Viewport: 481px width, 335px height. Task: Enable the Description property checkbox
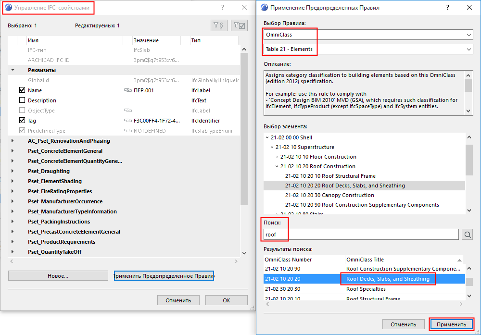22,100
